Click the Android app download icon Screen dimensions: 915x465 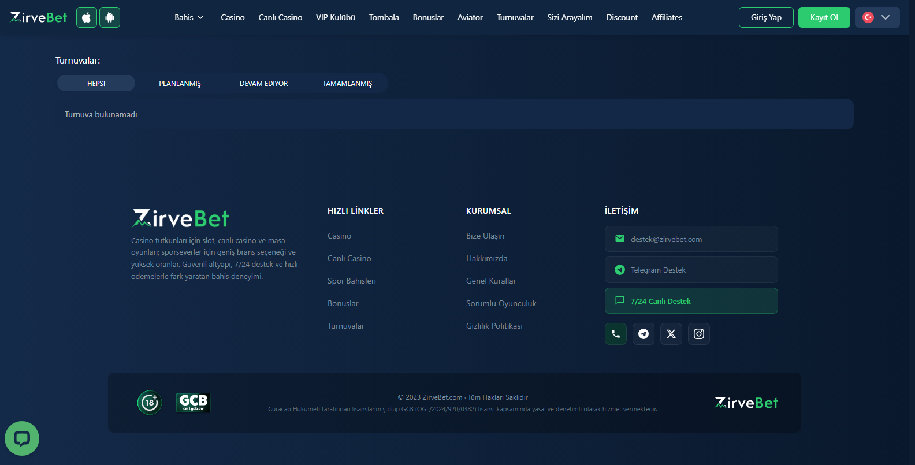(x=110, y=17)
